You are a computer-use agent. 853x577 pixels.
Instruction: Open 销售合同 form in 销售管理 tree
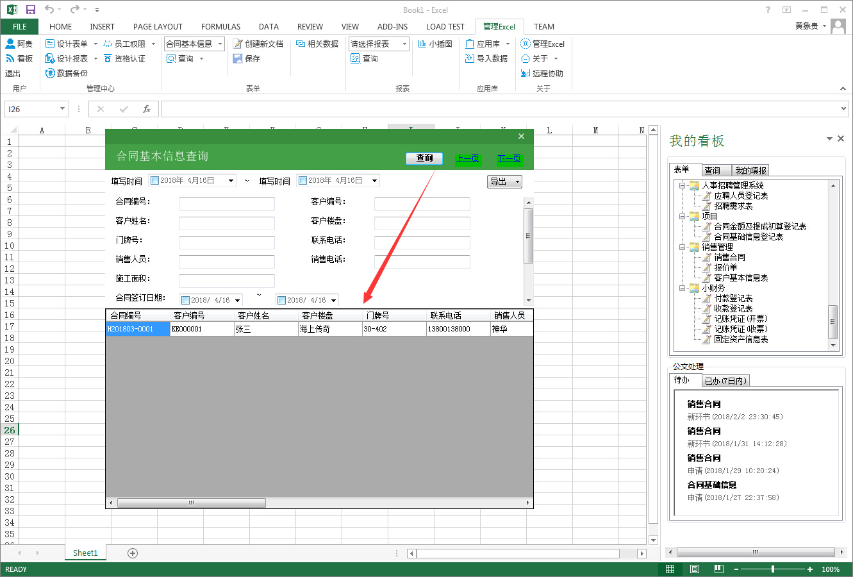coord(729,257)
